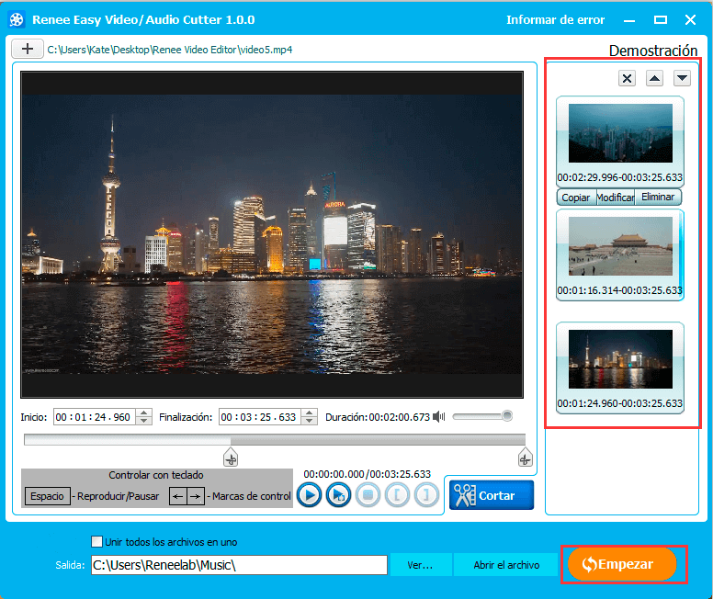Minimize the Renee window
This screenshot has height=599, width=713.
pos(629,20)
